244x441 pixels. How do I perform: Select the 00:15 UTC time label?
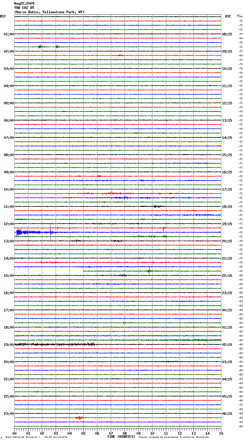tap(227, 310)
